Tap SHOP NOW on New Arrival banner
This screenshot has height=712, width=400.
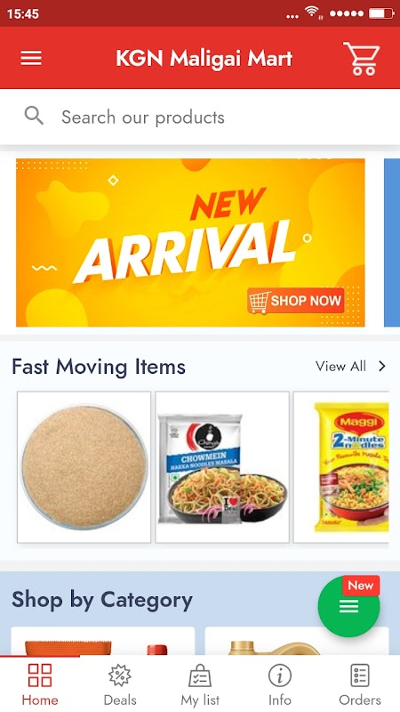[296, 301]
